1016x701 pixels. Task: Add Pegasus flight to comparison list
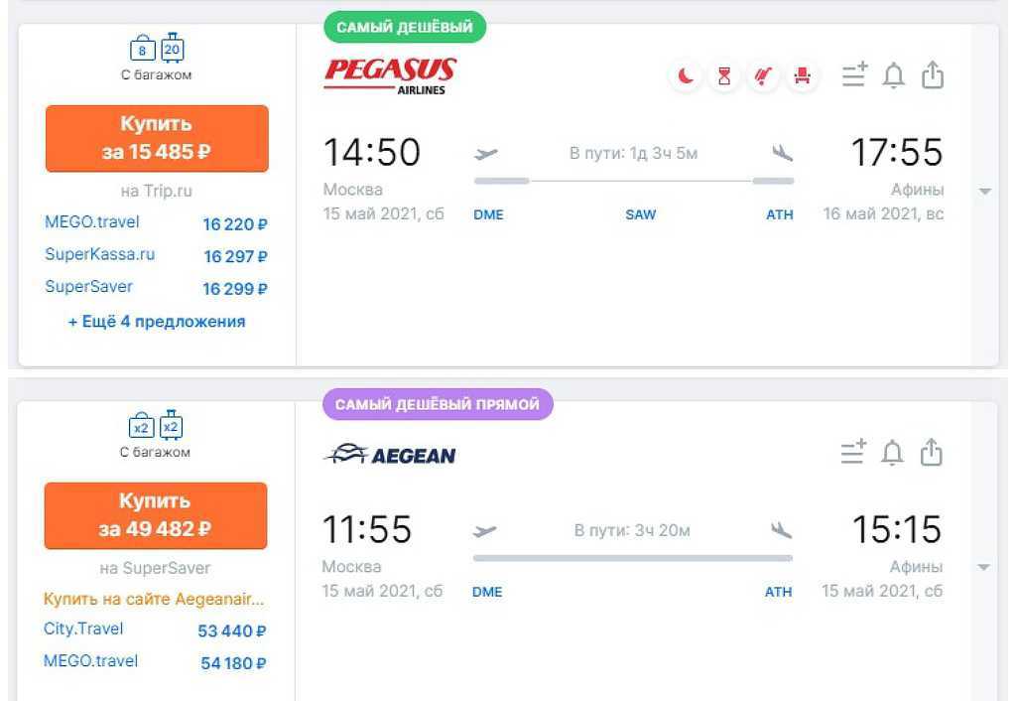(x=854, y=75)
